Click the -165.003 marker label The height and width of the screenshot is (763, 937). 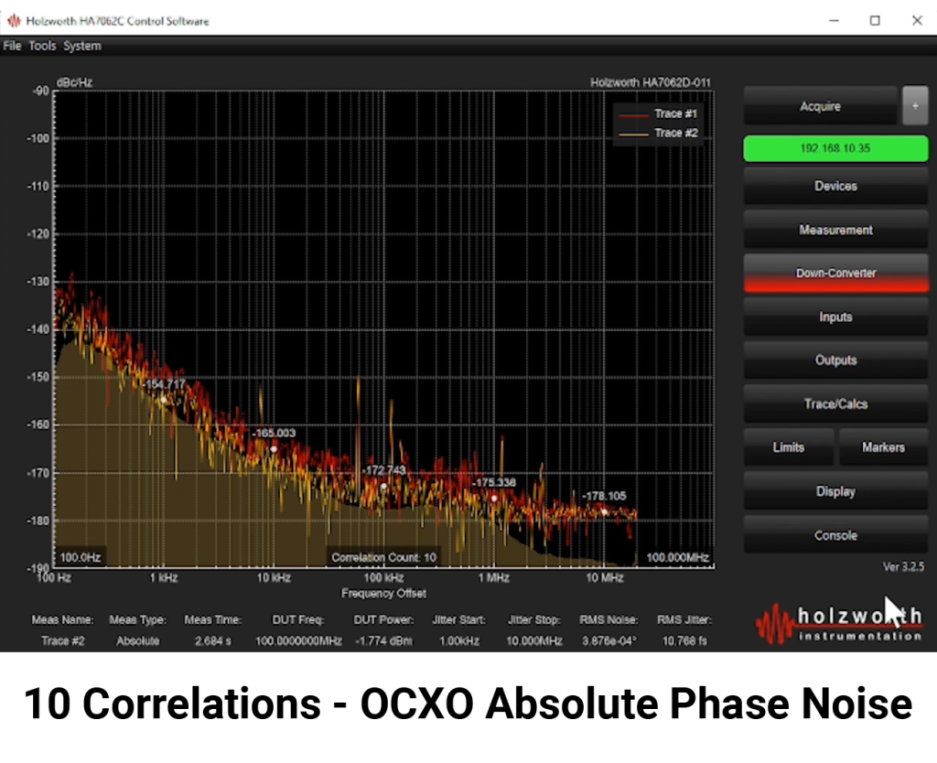275,433
